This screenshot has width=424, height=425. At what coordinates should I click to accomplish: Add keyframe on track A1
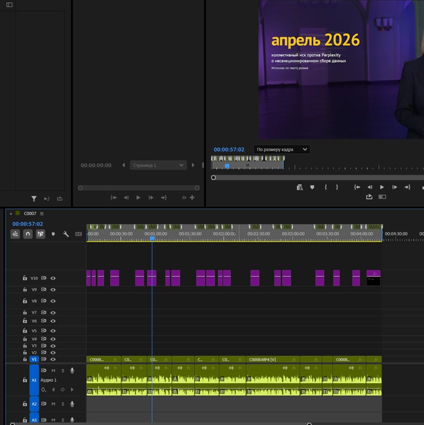coord(62,389)
